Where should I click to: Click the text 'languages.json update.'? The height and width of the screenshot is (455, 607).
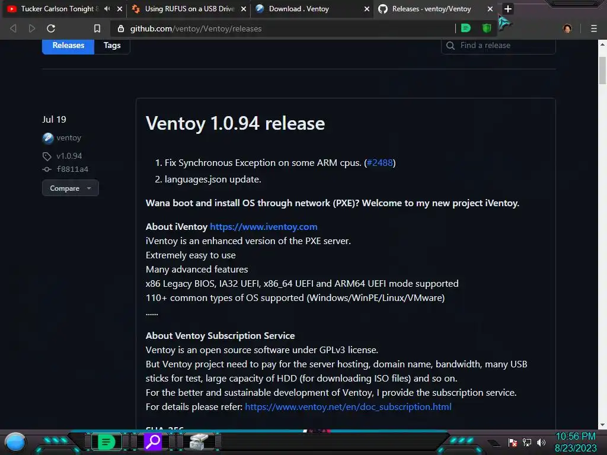pos(213,180)
